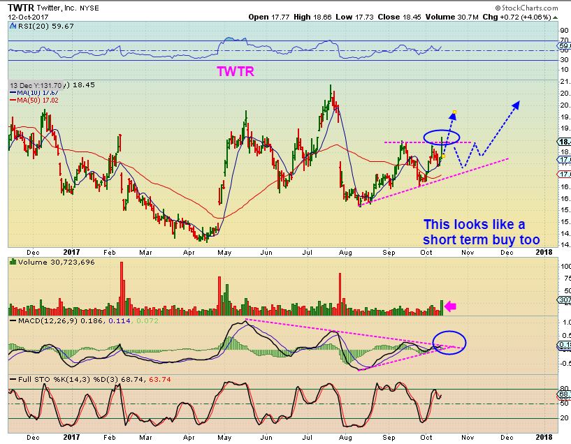Click the RSI(20) 59.67 label
Viewport: 571px width, 444px height.
[x=45, y=27]
